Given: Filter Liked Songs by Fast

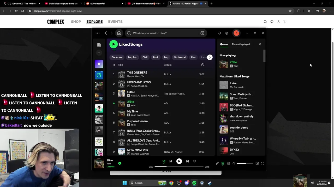Looking at the screenshot, I should (193, 57).
